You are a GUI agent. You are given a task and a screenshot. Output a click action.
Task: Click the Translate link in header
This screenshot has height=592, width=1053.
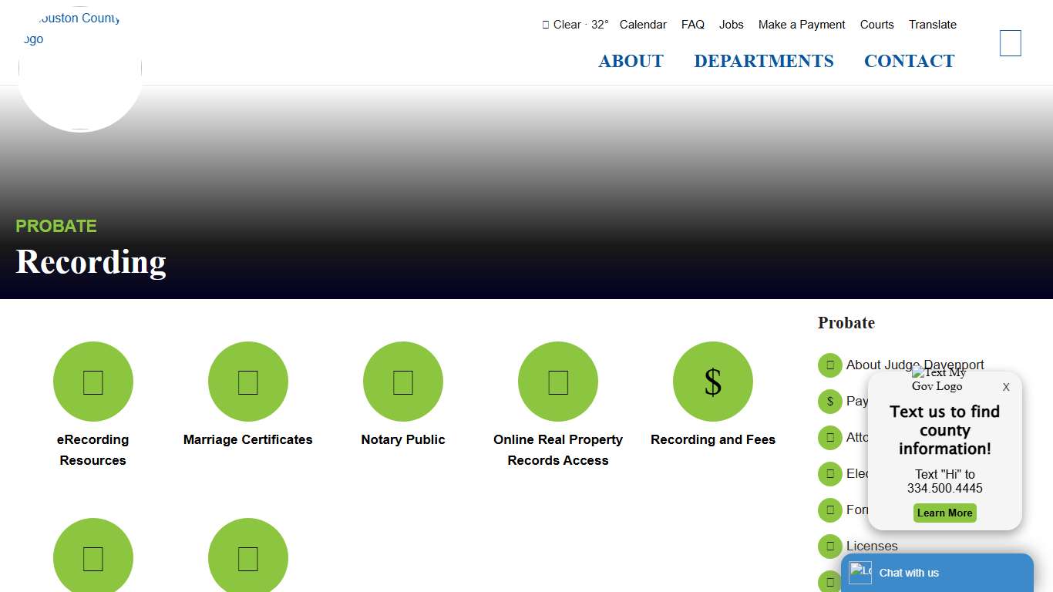[x=932, y=25]
